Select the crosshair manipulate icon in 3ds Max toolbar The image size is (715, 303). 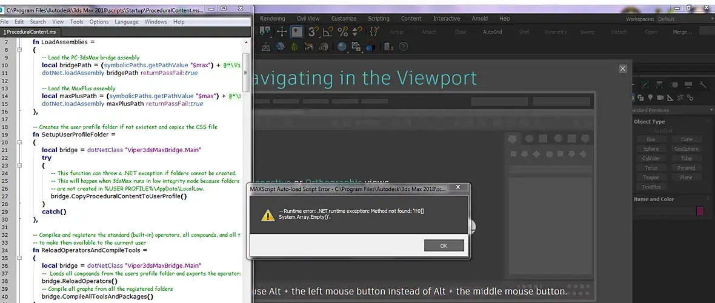click(x=282, y=32)
